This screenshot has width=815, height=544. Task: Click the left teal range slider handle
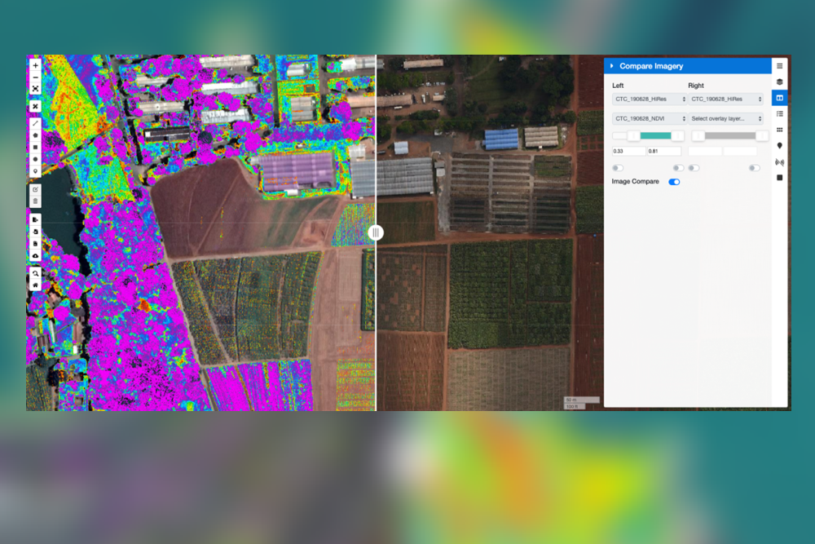pyautogui.click(x=633, y=136)
